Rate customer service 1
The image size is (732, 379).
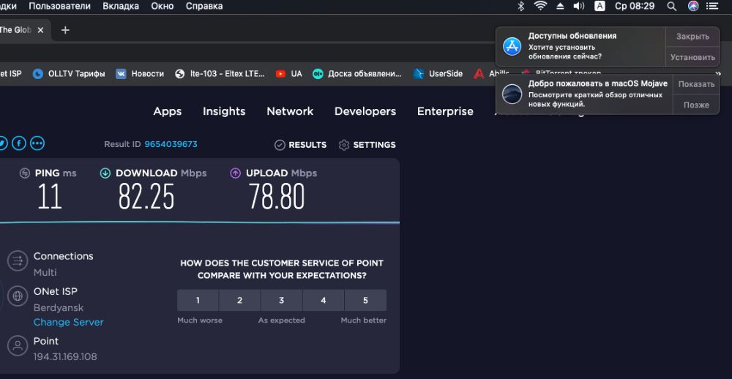click(x=198, y=300)
